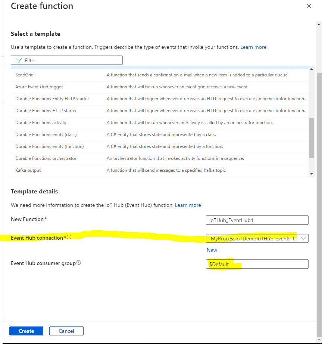Click the Create button

pos(26,331)
